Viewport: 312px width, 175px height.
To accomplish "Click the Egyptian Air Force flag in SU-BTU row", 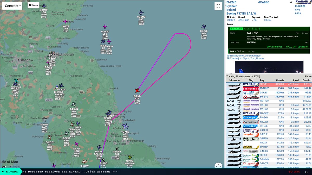I will coord(251,97).
